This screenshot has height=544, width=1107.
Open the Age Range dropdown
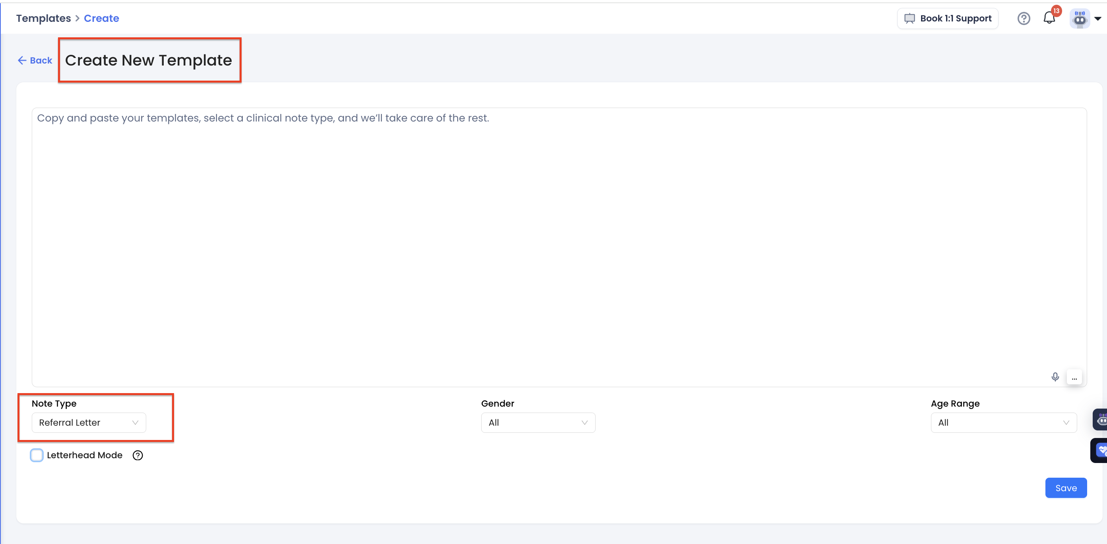(x=1003, y=422)
